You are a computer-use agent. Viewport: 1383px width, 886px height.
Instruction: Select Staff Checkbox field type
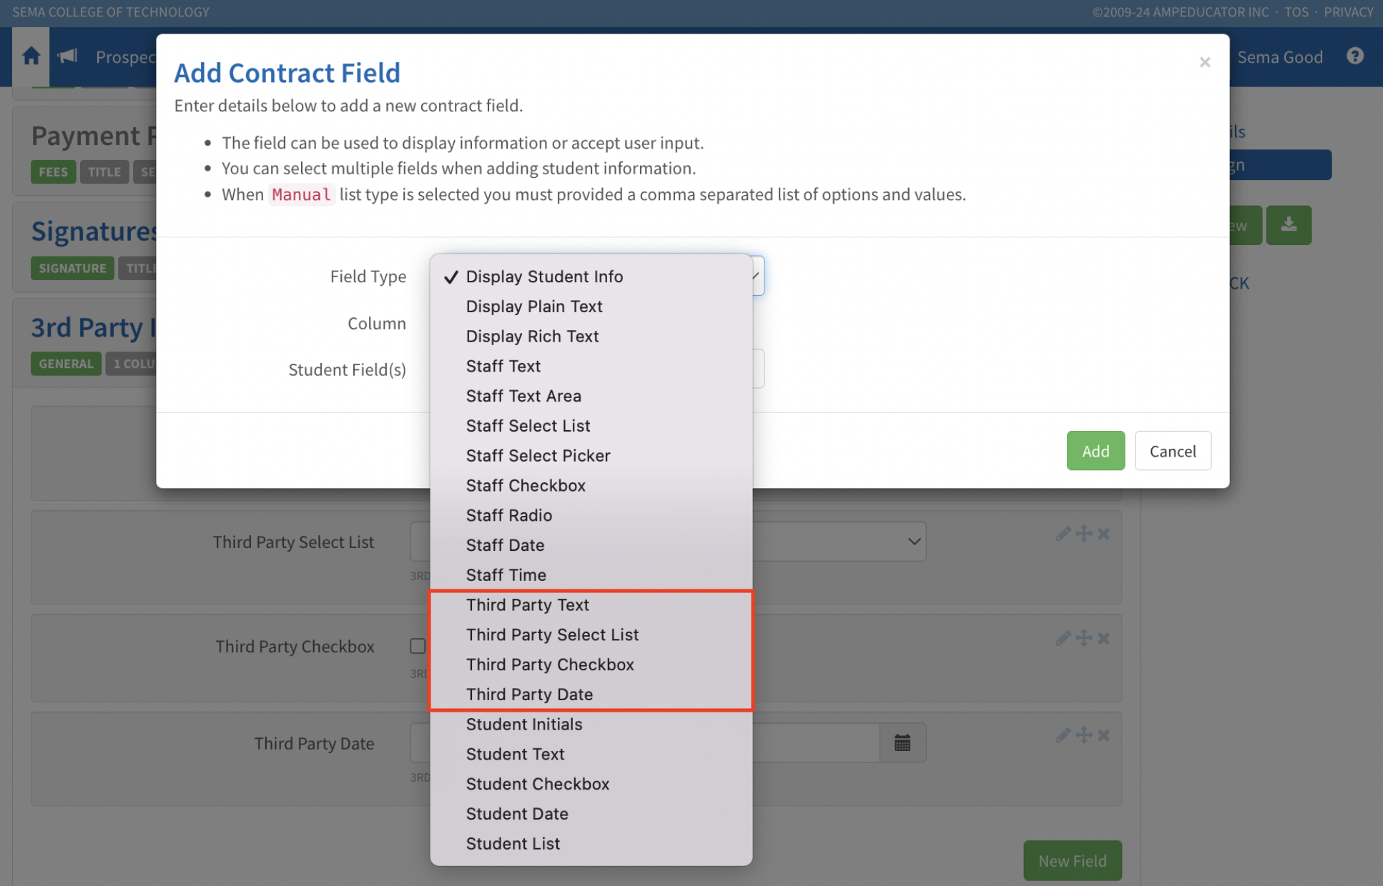coord(526,486)
